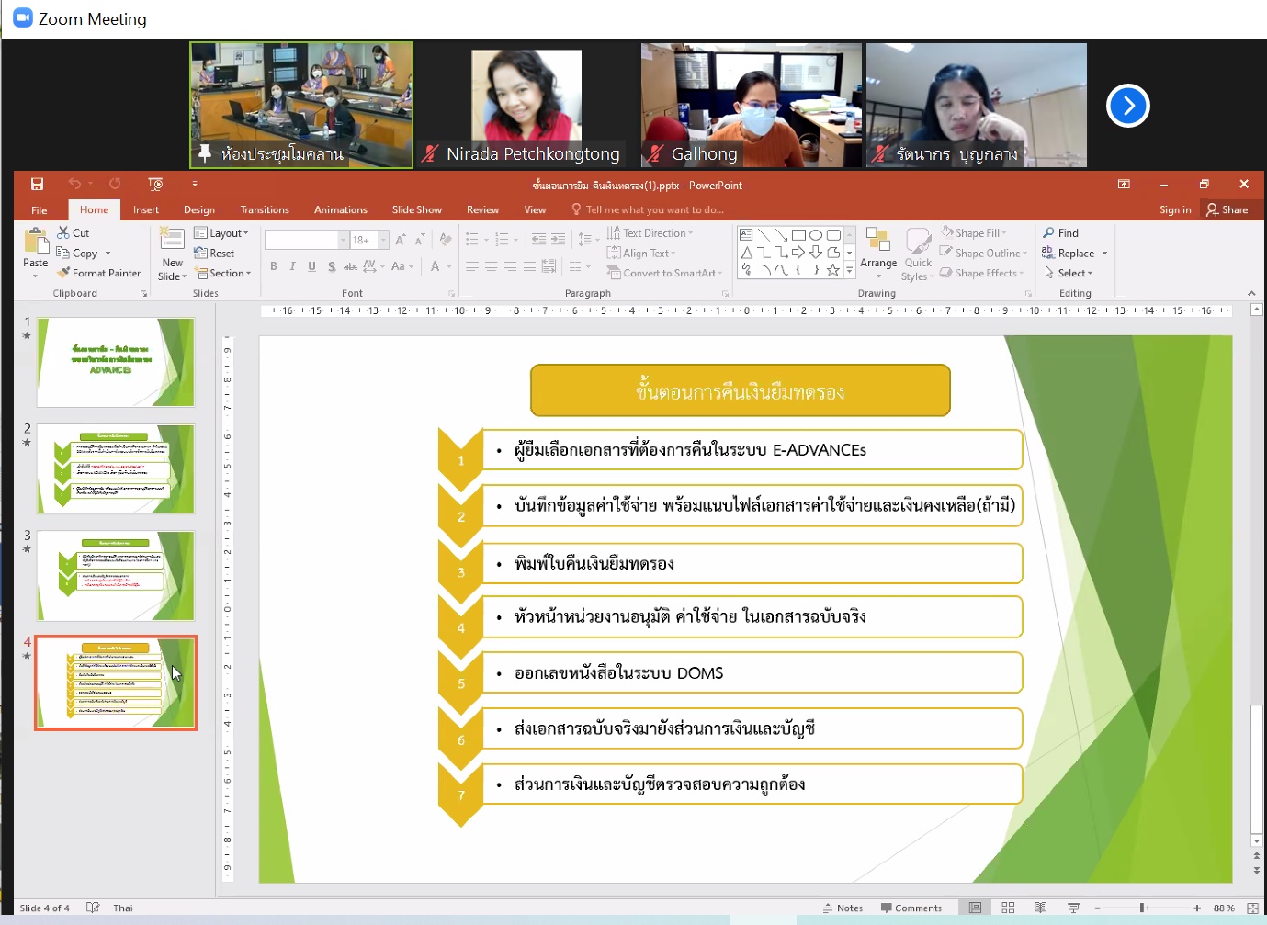Toggle Bold formatting
1267x925 pixels.
pos(274,266)
